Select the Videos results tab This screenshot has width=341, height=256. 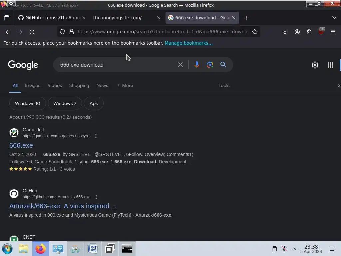(55, 86)
